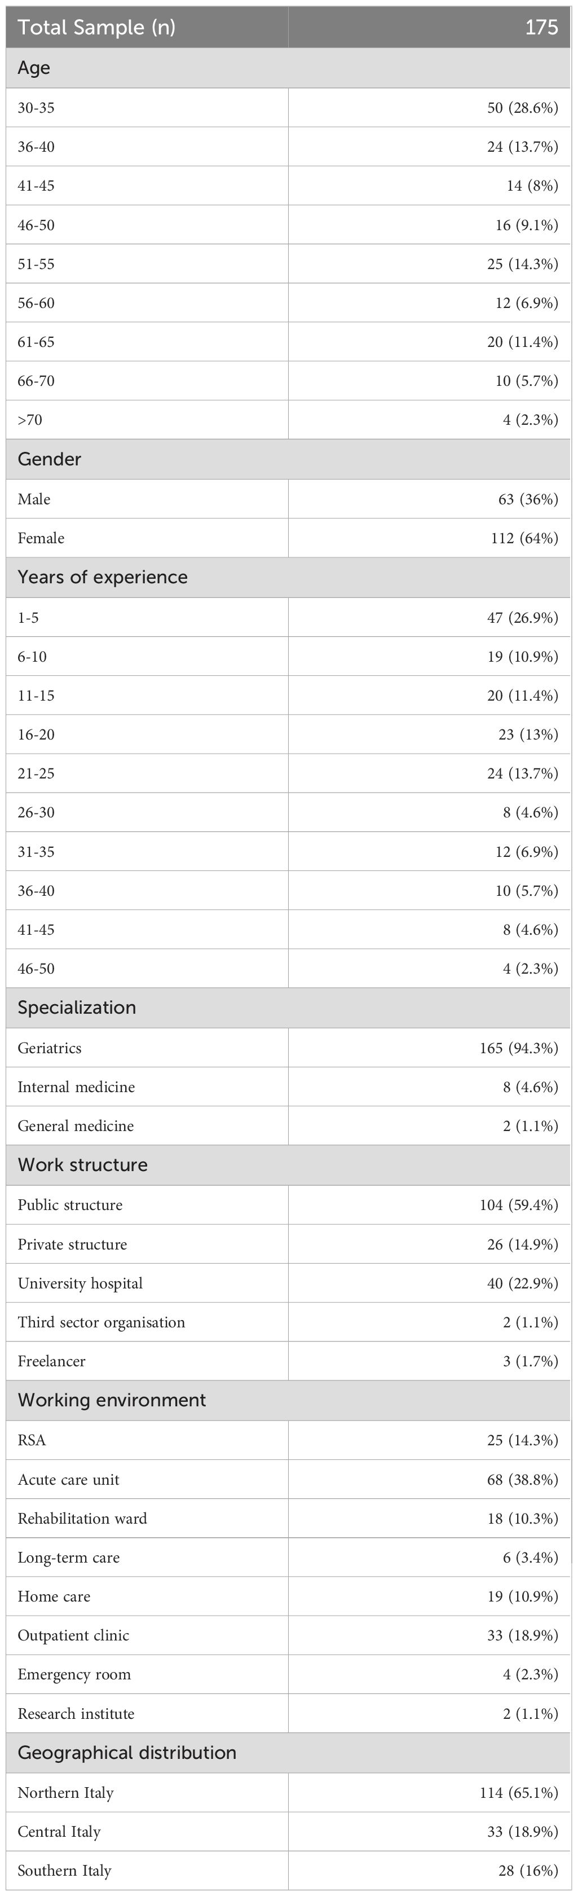
Task: Click the 104 (59.4%) Public structure value
Action: [x=518, y=1205]
